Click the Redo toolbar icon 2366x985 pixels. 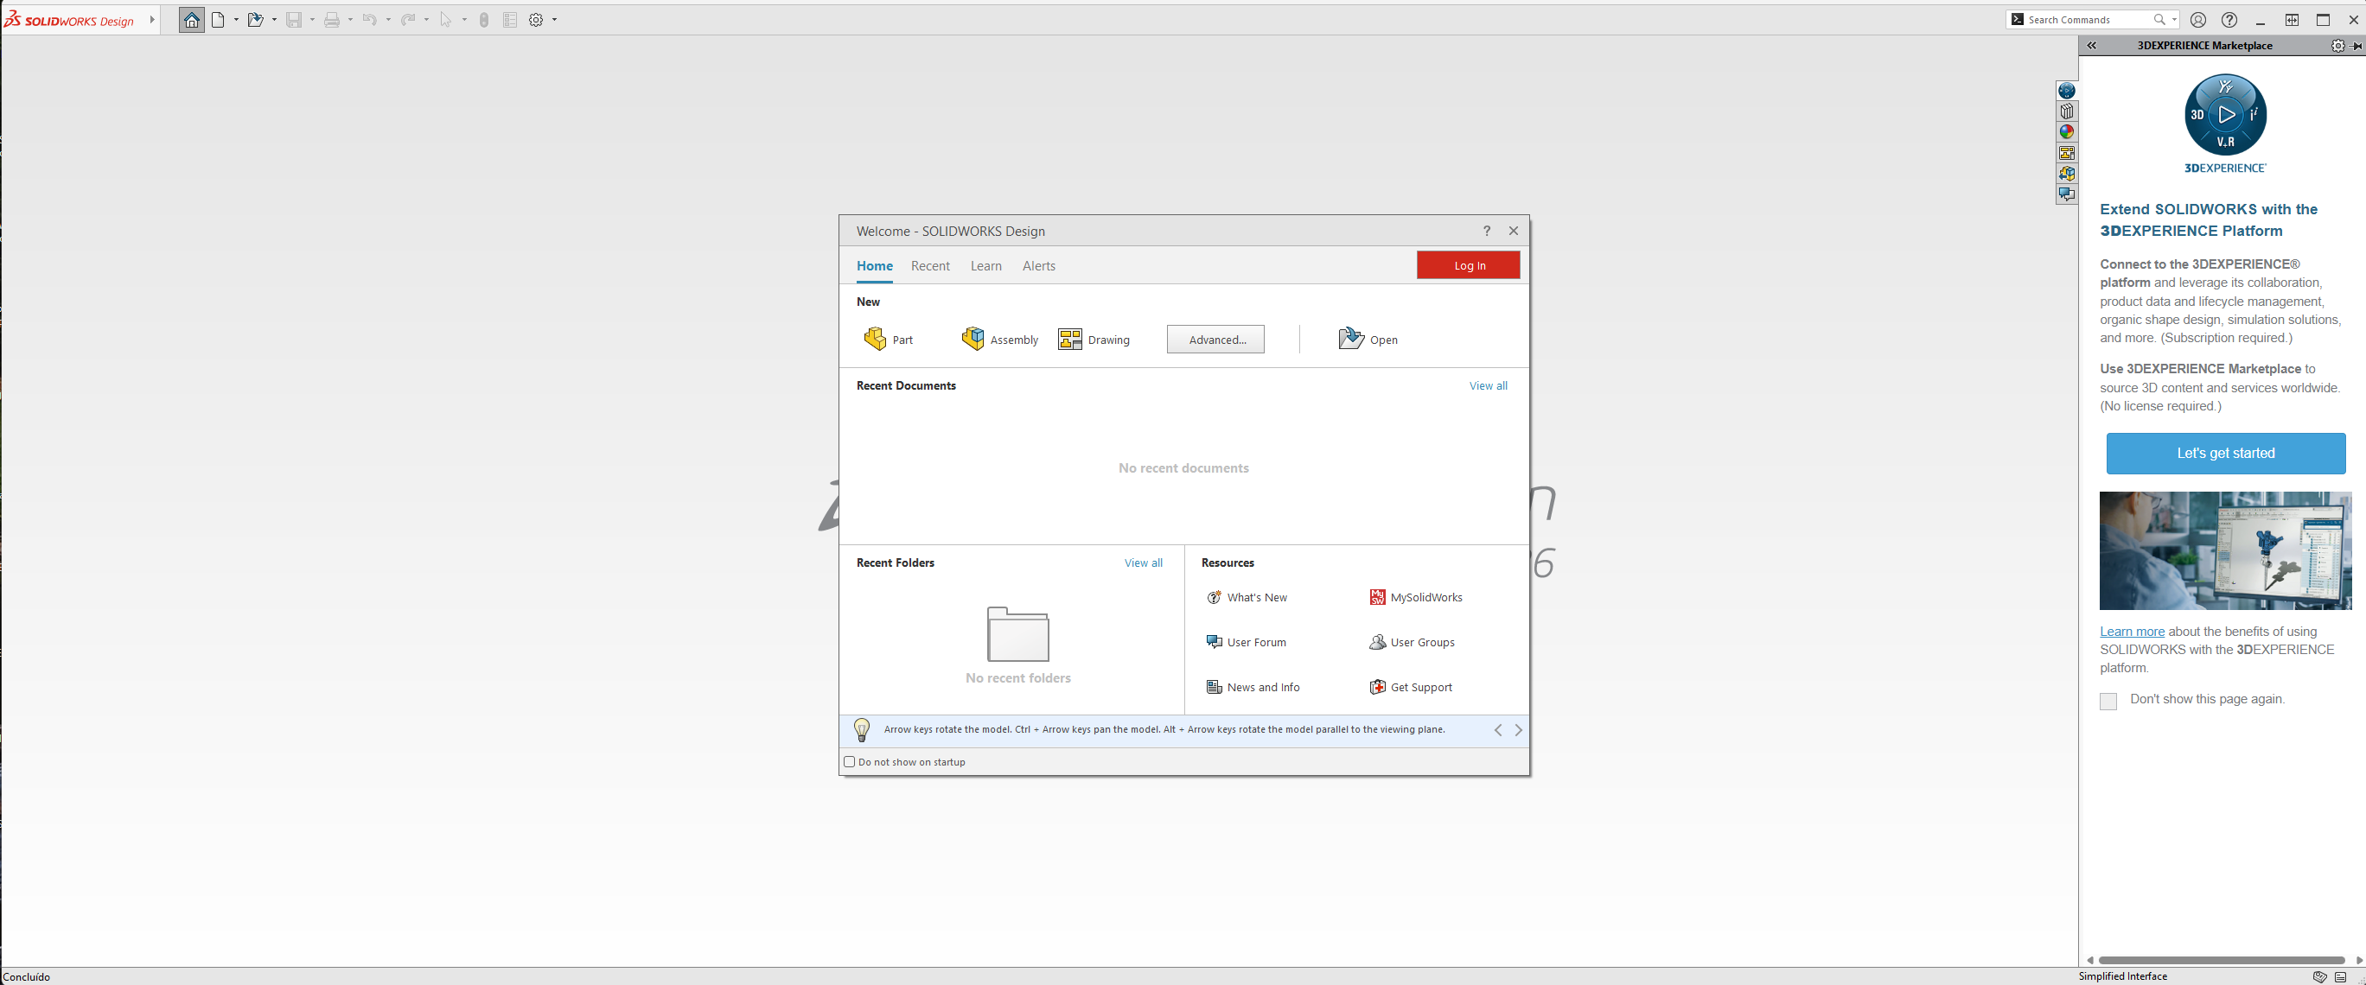click(x=408, y=19)
